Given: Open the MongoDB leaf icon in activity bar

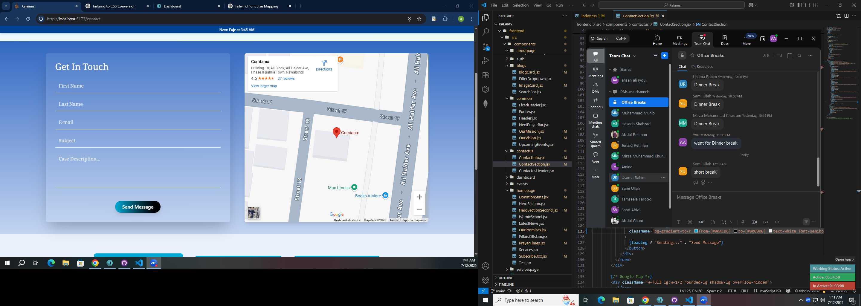Looking at the screenshot, I should click(485, 104).
